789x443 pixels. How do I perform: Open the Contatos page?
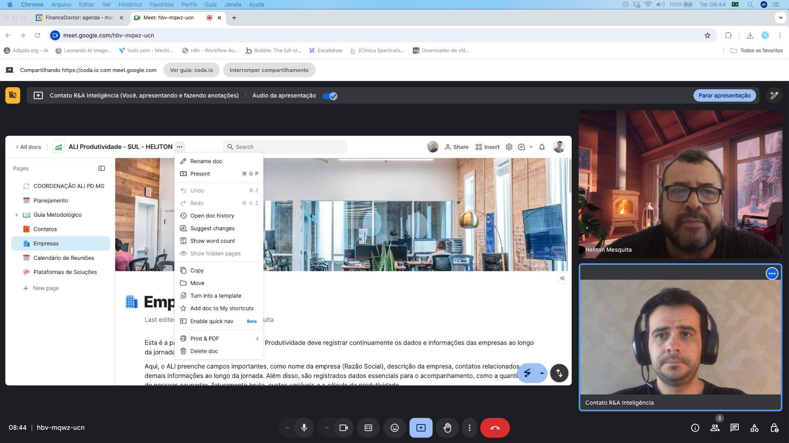click(61, 229)
